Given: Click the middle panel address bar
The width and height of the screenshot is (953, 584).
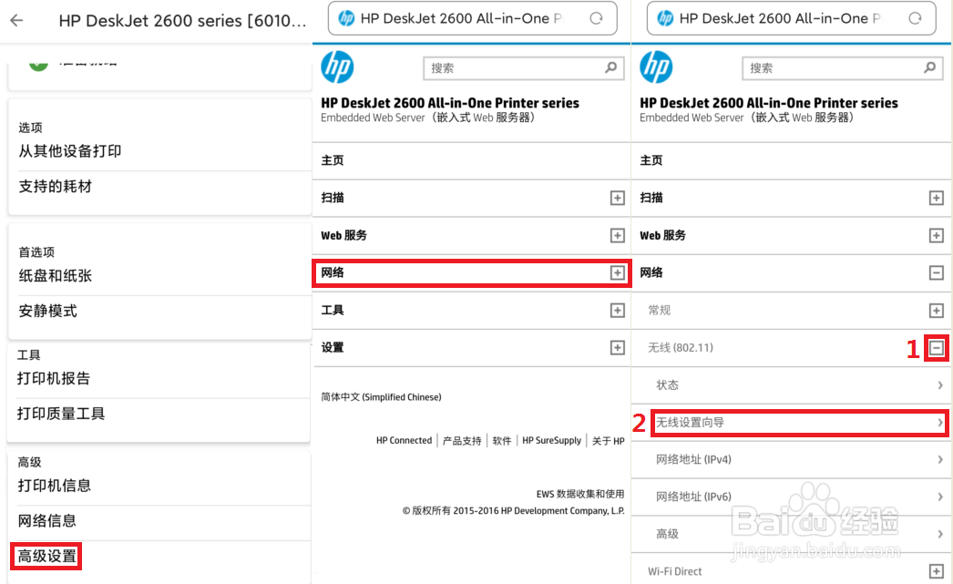Looking at the screenshot, I should (x=472, y=19).
